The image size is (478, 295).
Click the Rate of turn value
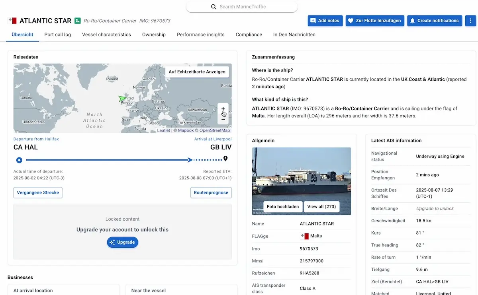[423, 257]
